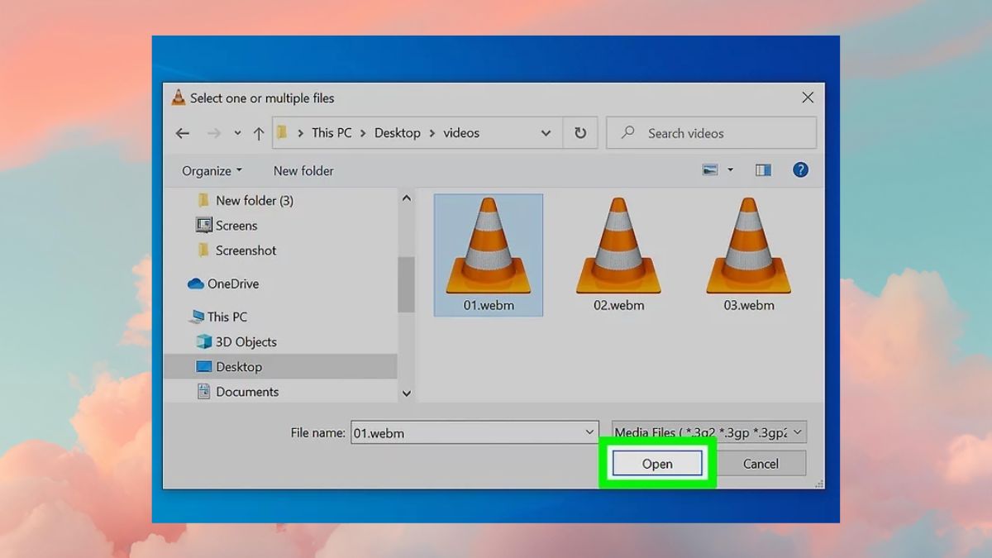Expand the File name dropdown arrow
This screenshot has width=992, height=558.
pos(589,432)
